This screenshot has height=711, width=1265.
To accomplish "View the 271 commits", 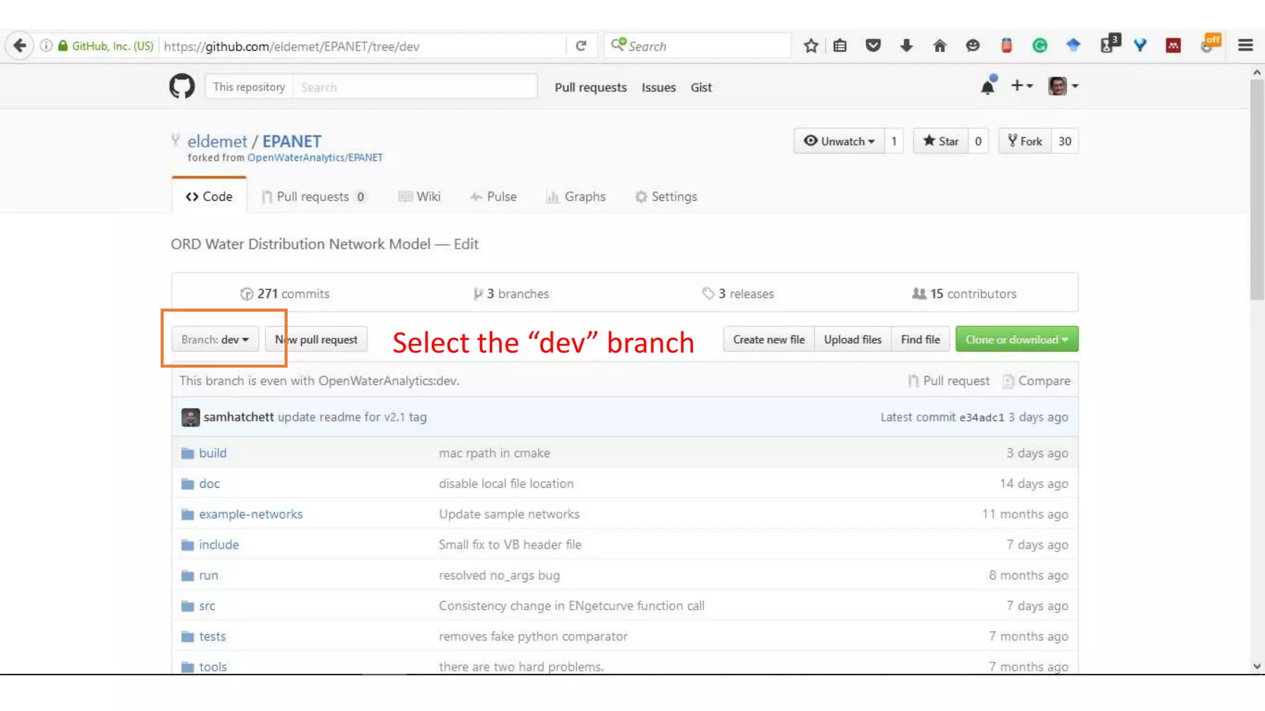I will [285, 294].
